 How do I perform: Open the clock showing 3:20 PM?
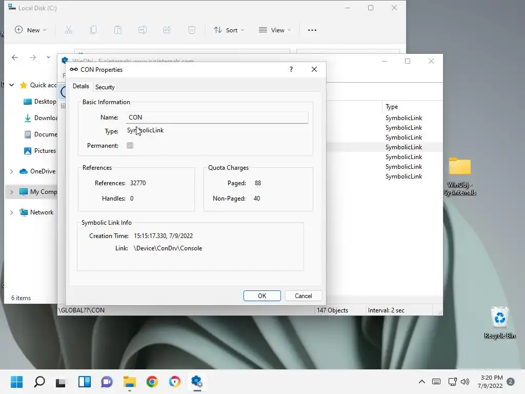491,382
